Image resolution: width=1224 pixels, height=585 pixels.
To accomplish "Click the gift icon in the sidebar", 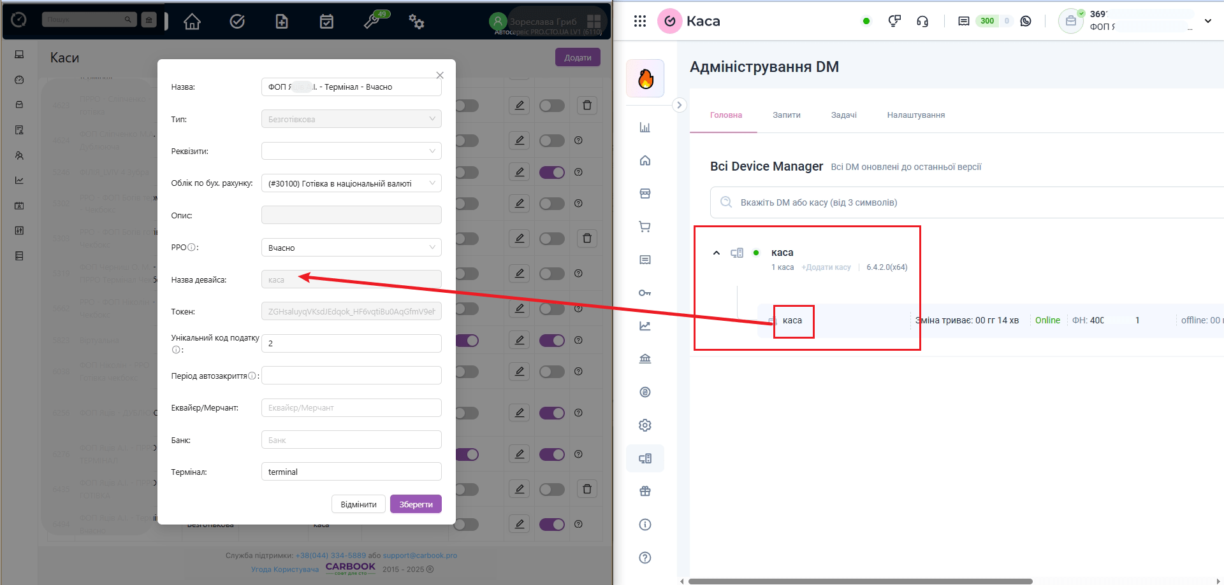I will 645,491.
